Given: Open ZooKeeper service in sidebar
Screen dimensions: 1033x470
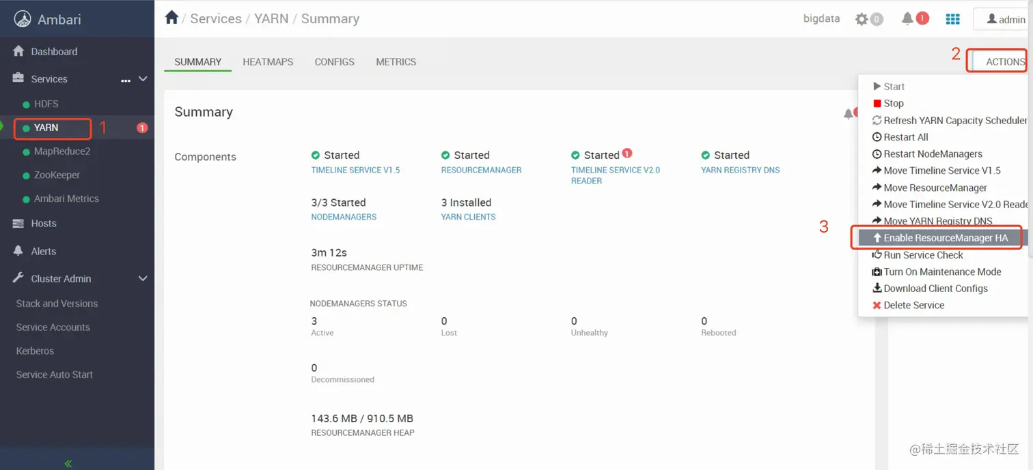Looking at the screenshot, I should click(x=57, y=175).
